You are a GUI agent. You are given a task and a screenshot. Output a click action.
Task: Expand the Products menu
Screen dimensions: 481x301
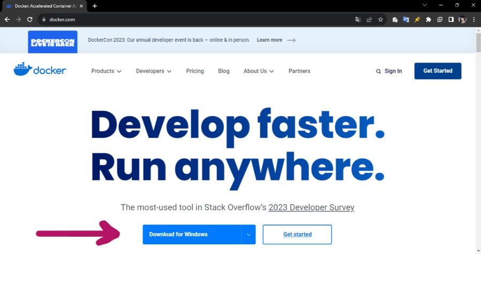point(106,71)
